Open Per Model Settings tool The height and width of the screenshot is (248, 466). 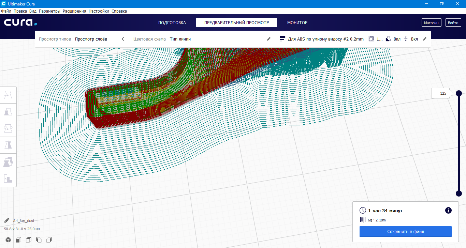click(8, 162)
